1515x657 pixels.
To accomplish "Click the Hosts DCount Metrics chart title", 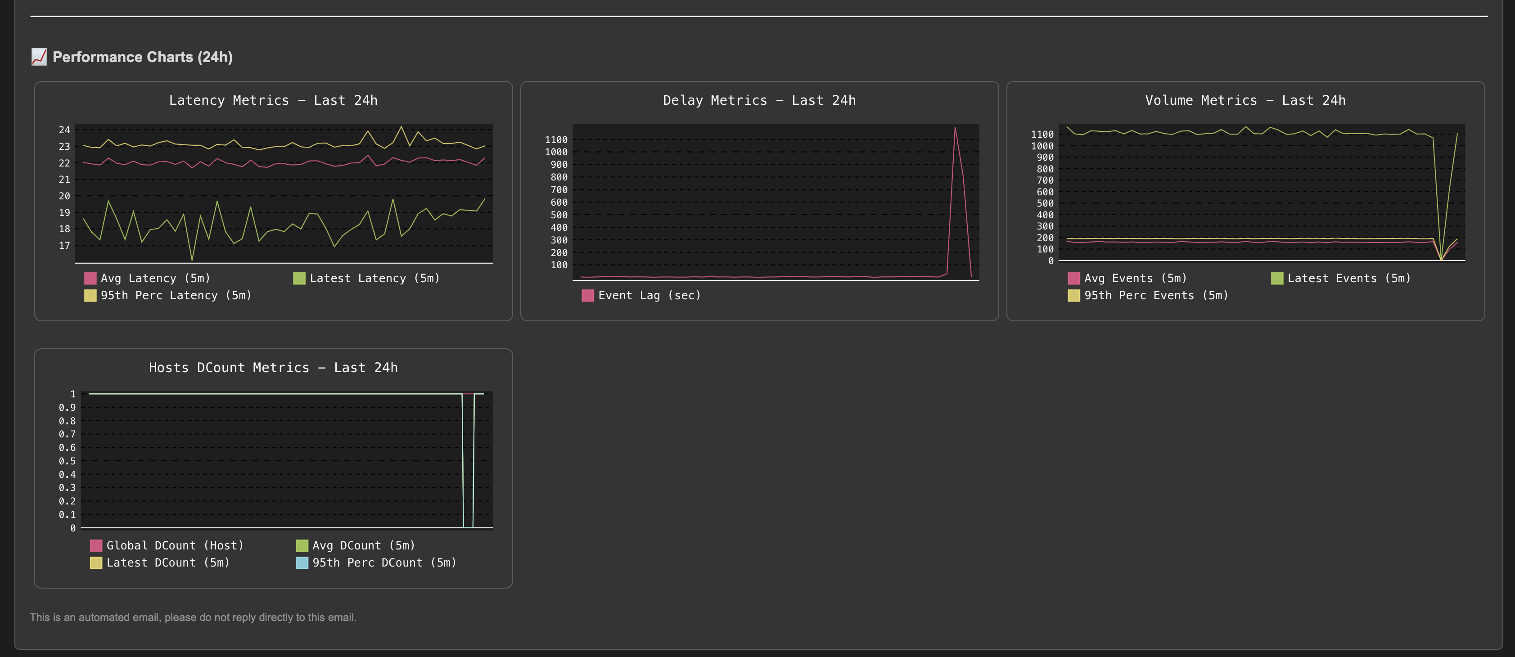I will click(273, 368).
